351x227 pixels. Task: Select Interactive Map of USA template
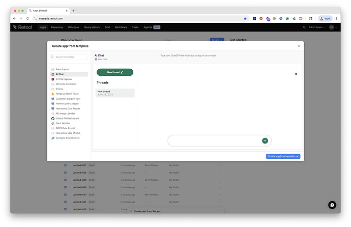69,133
